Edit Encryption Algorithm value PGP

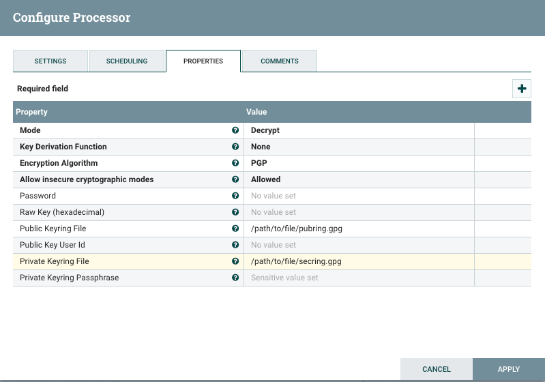[x=359, y=163]
